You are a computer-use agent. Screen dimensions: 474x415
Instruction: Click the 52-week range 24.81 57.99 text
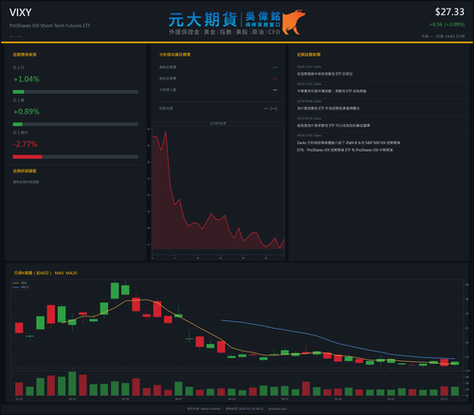[450, 36]
